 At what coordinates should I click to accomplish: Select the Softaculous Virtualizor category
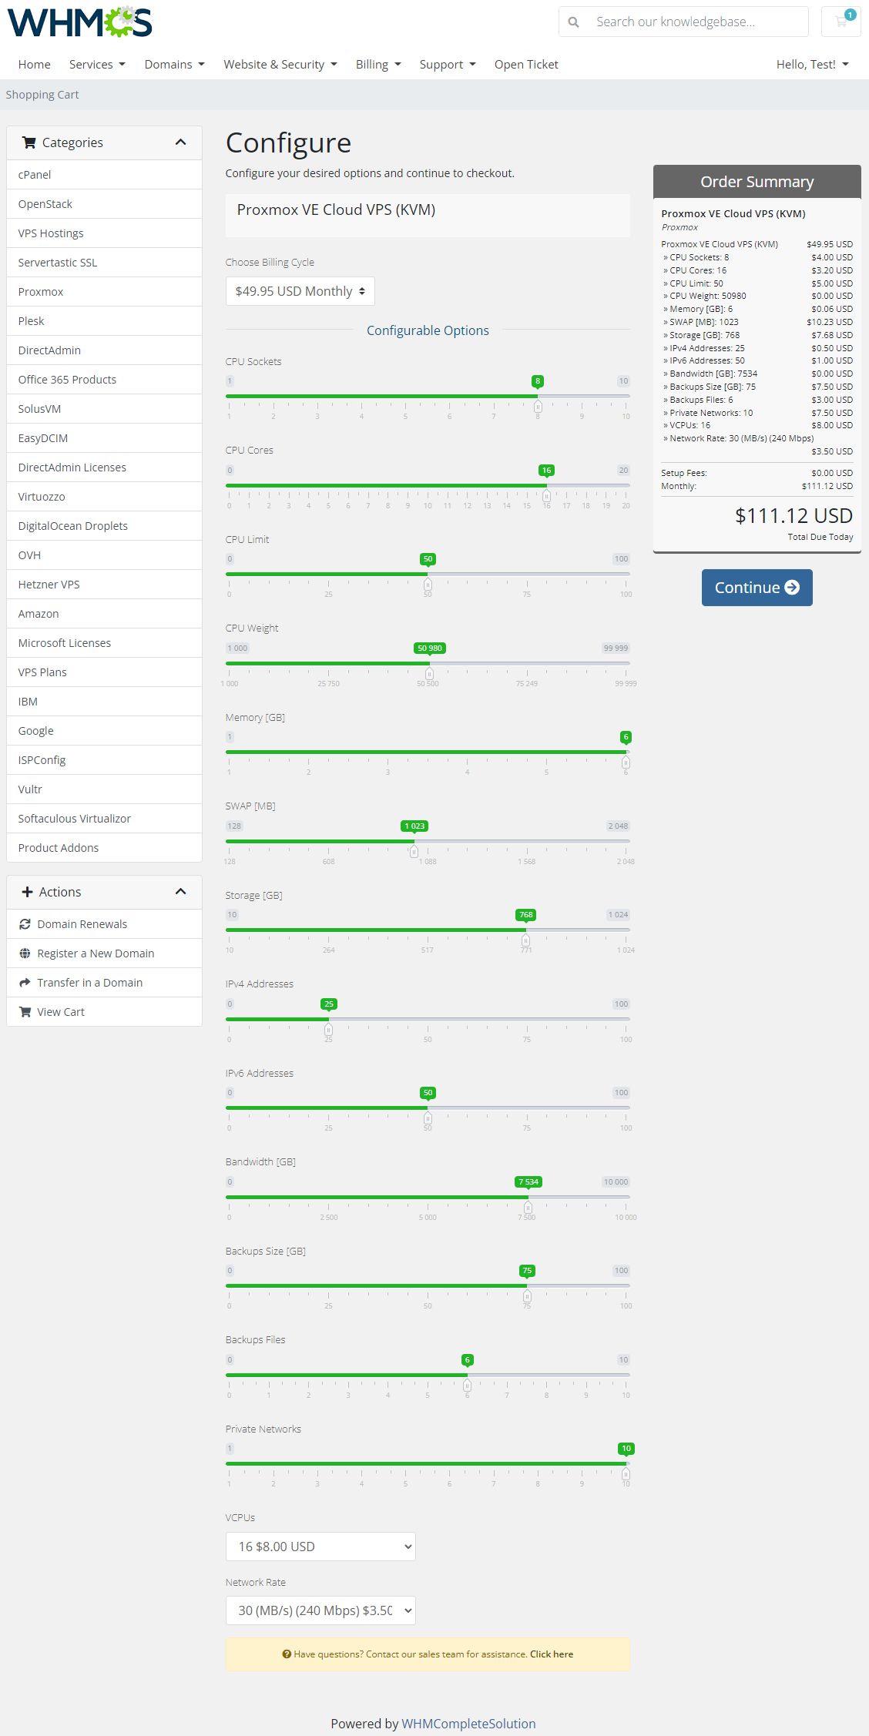pos(104,819)
